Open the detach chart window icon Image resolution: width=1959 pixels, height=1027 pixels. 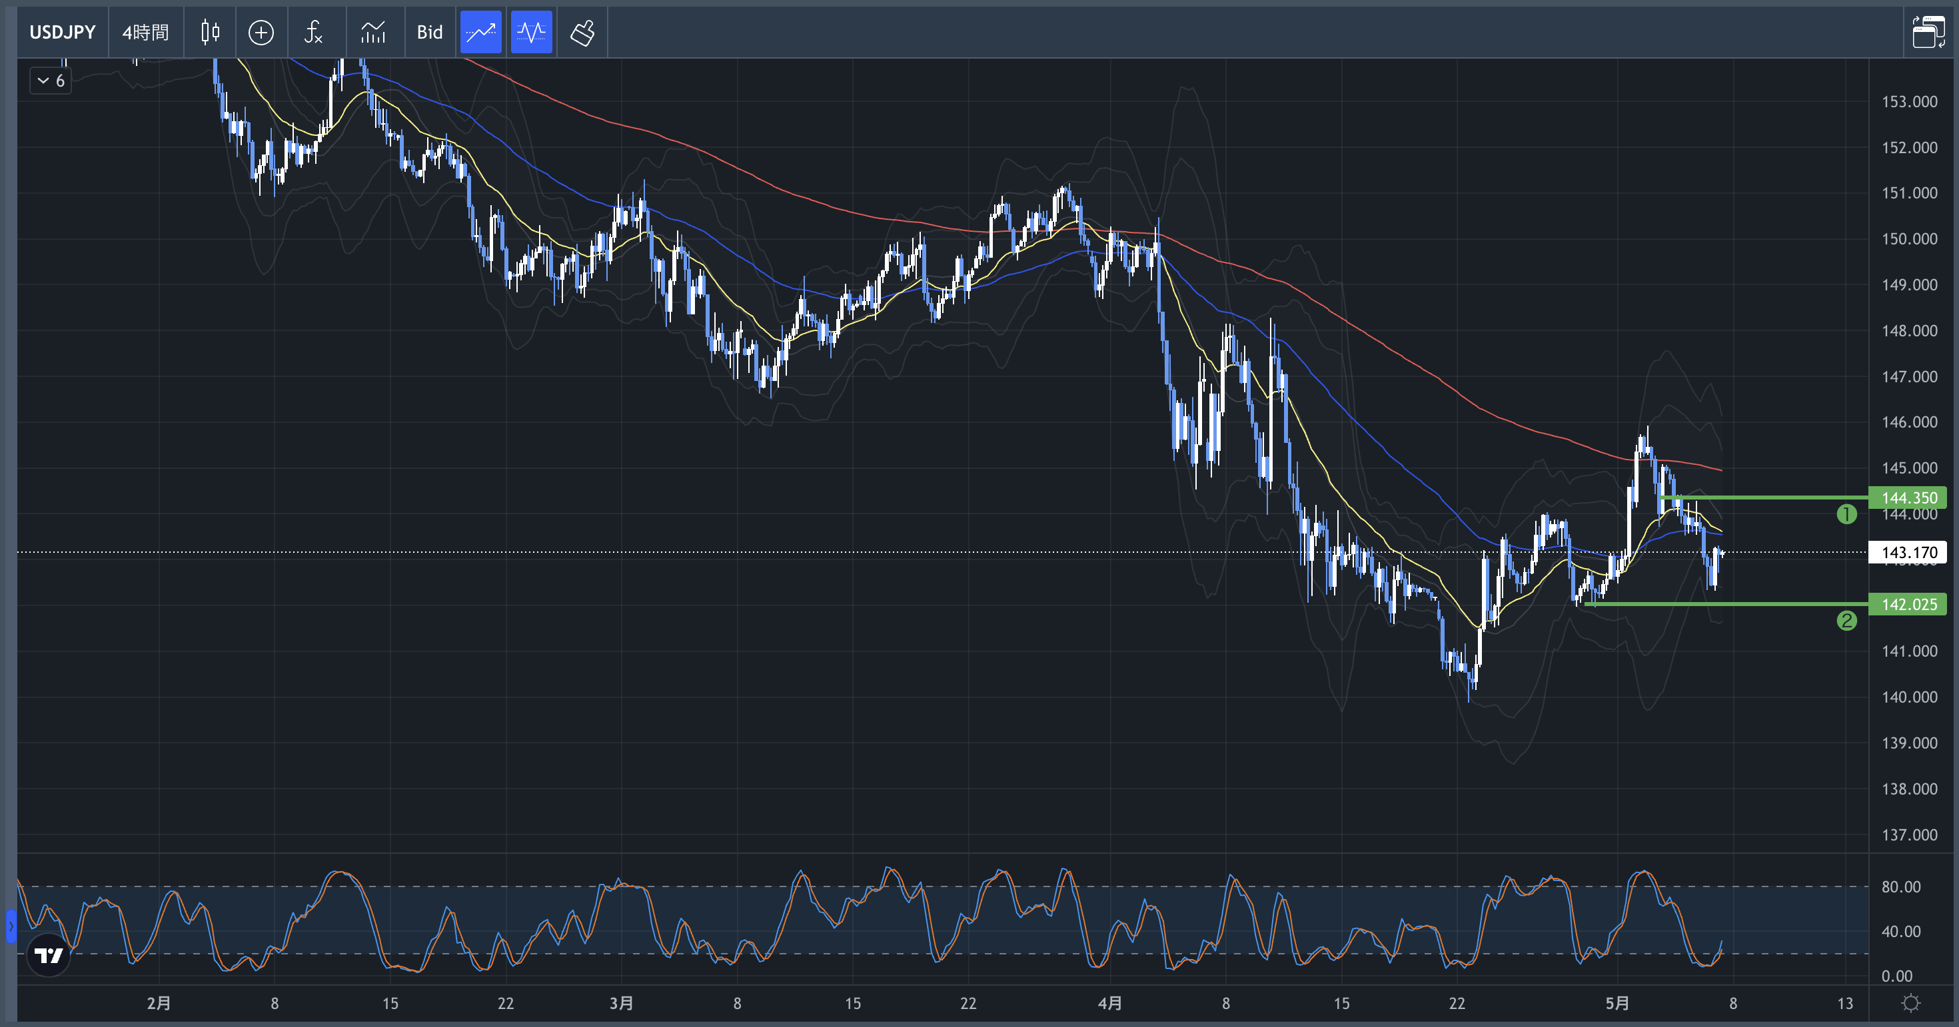1928,32
